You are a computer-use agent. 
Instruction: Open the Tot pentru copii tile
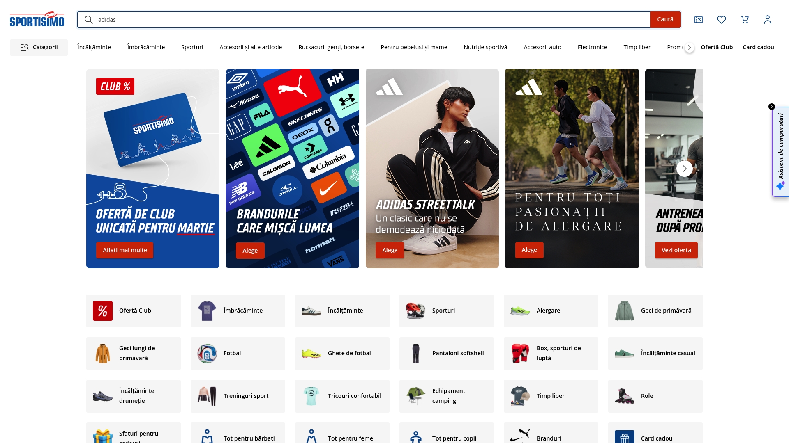click(x=447, y=433)
